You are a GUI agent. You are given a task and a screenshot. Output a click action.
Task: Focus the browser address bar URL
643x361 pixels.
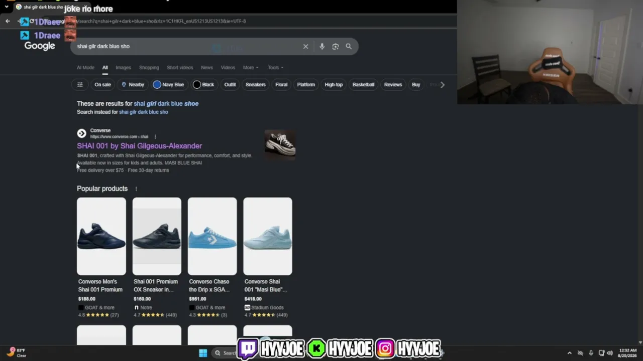pyautogui.click(x=162, y=21)
